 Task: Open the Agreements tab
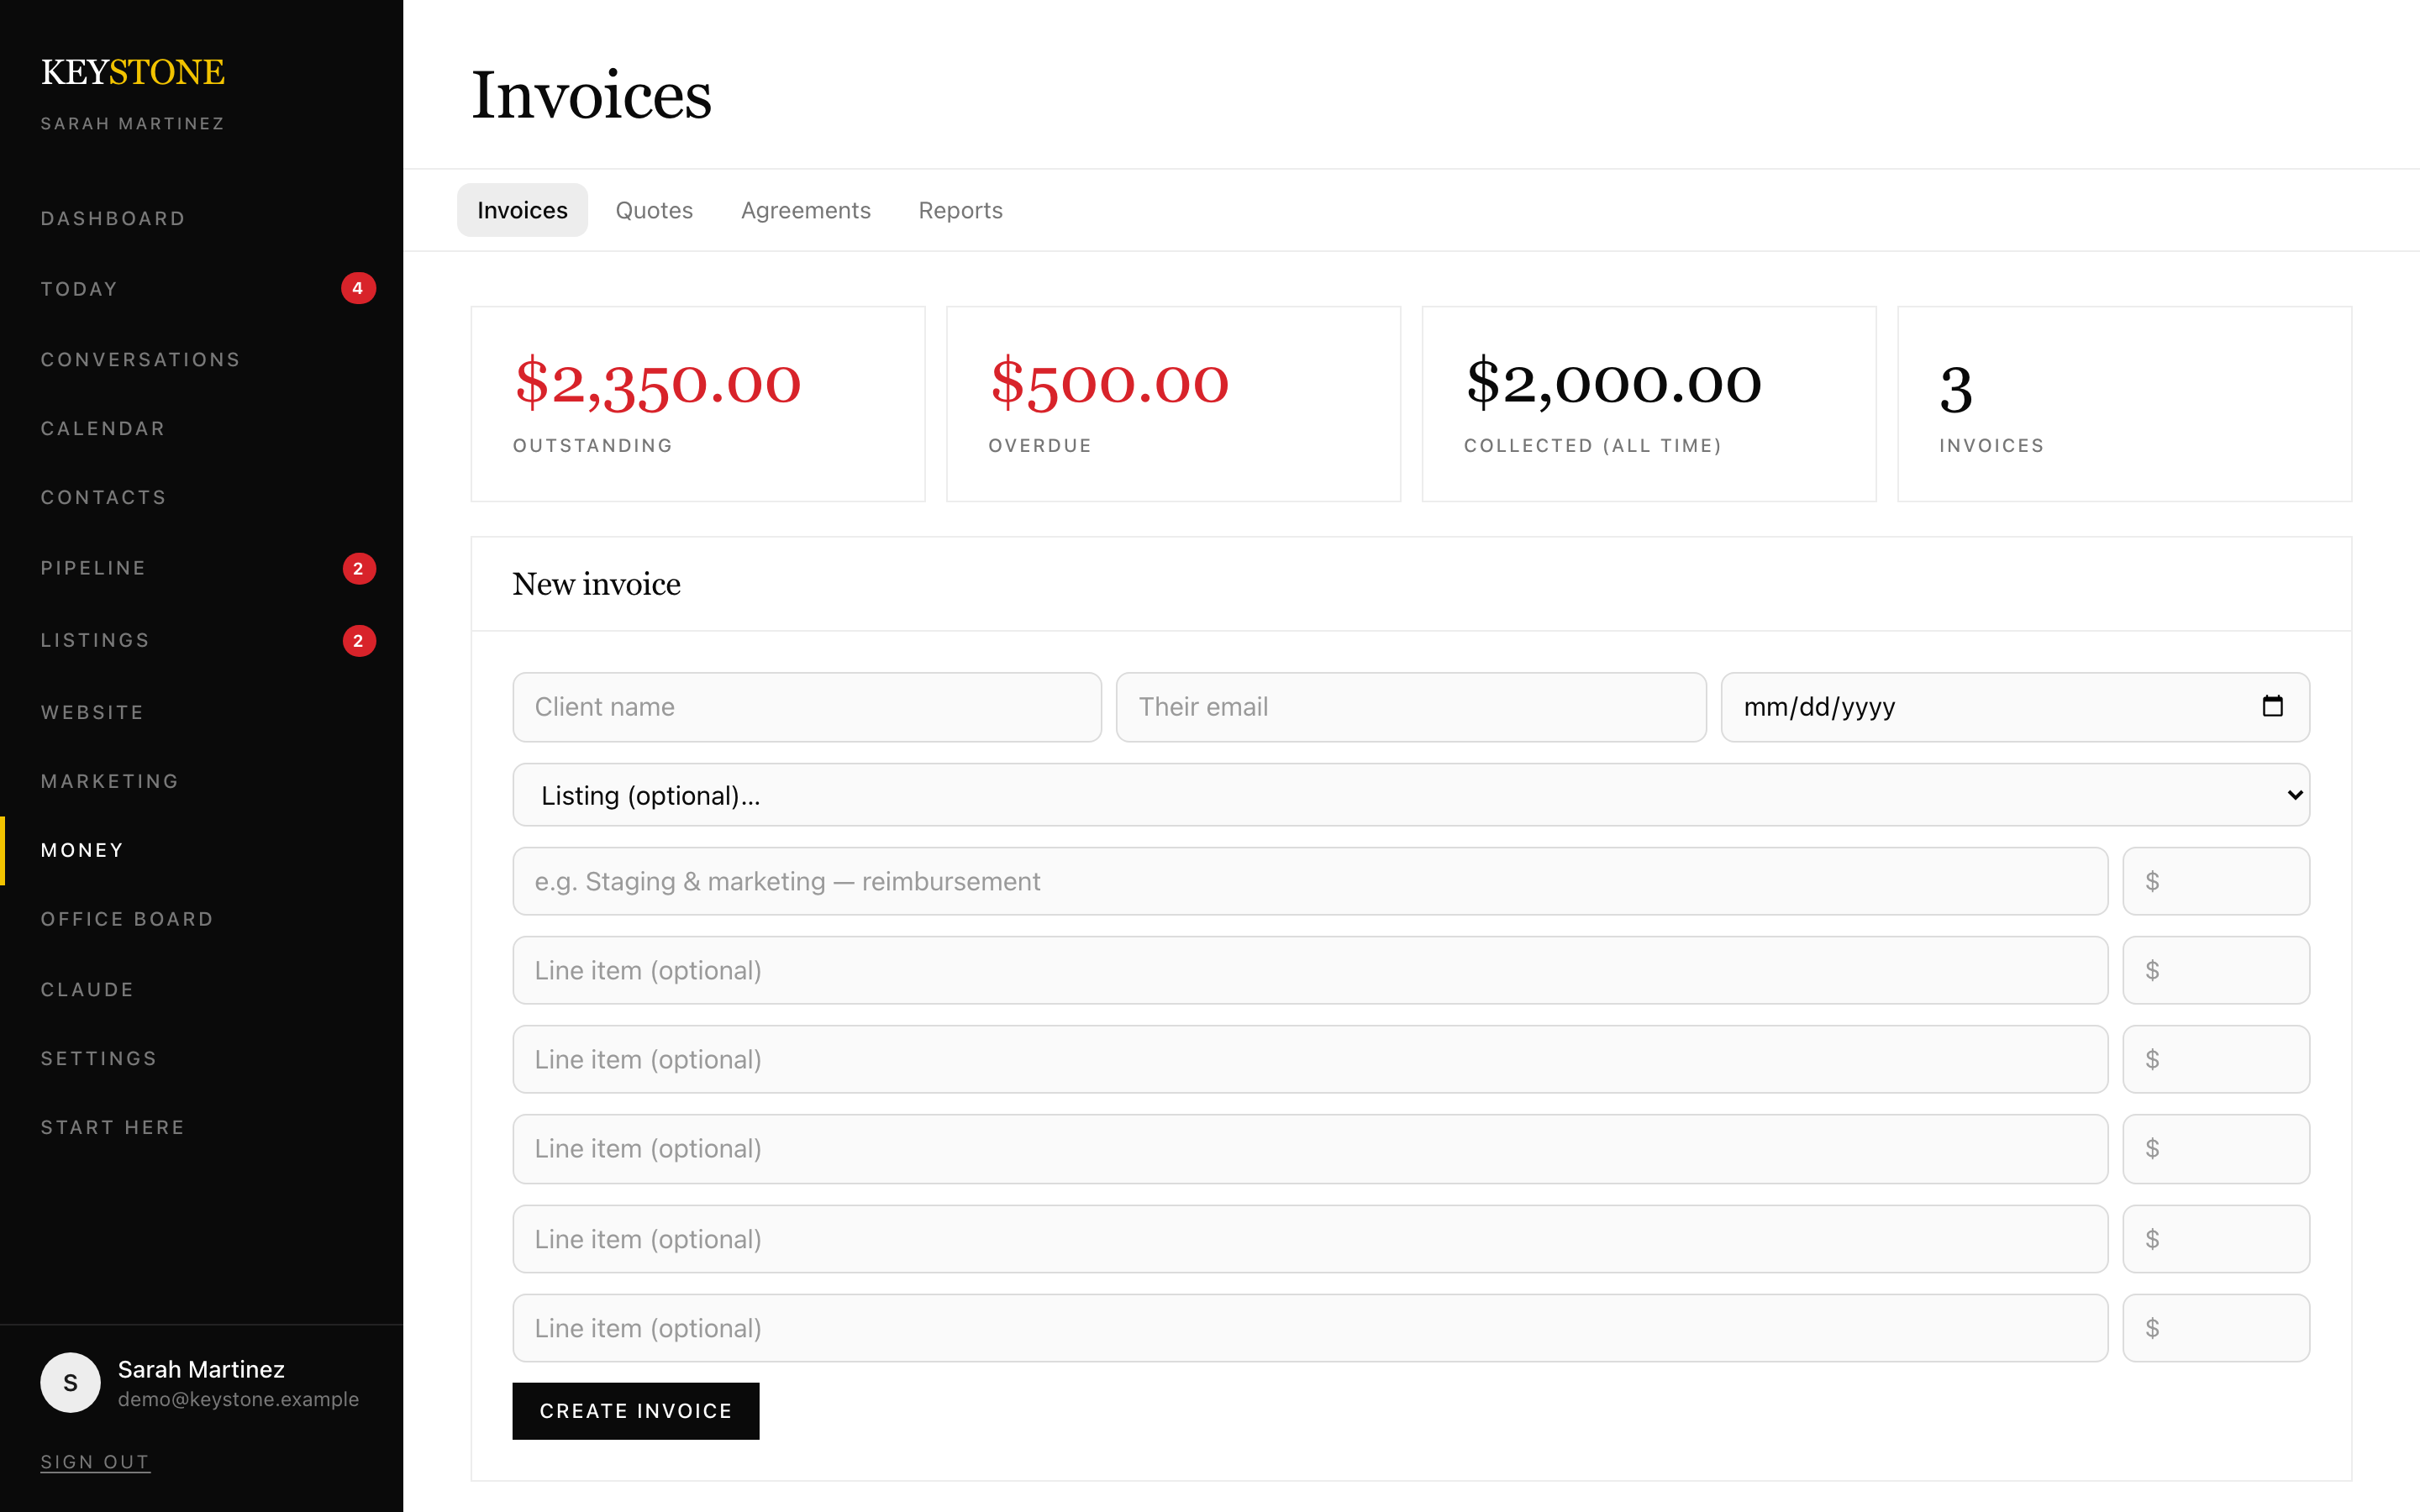tap(806, 210)
